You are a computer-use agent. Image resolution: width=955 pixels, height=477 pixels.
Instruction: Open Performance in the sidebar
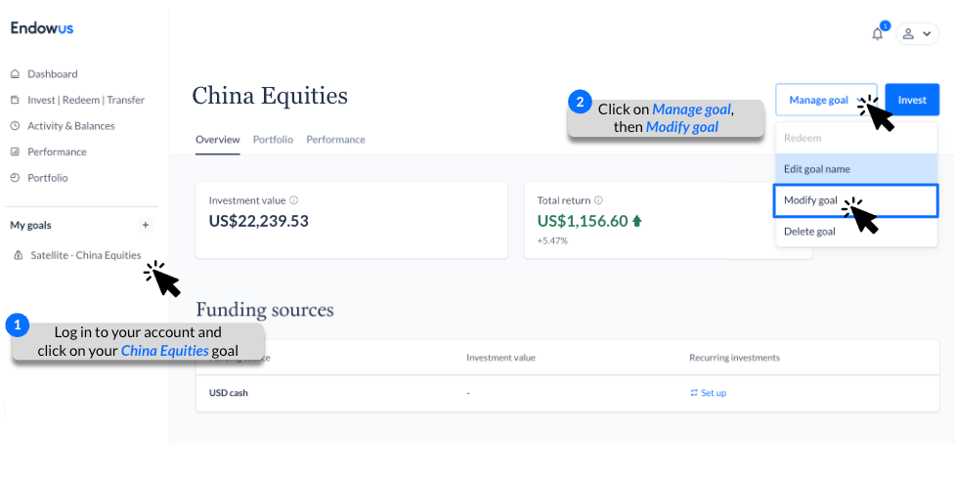pyautogui.click(x=58, y=152)
